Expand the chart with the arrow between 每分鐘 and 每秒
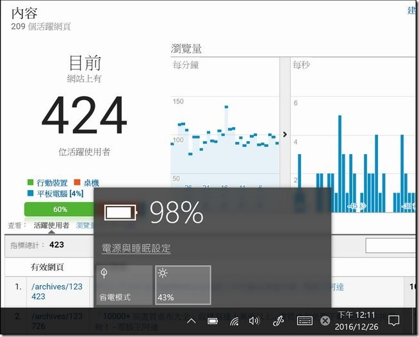The image size is (419, 337). (x=285, y=134)
